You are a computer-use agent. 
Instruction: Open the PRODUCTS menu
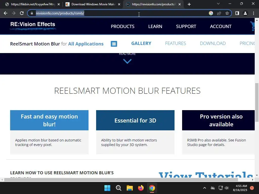123,26
